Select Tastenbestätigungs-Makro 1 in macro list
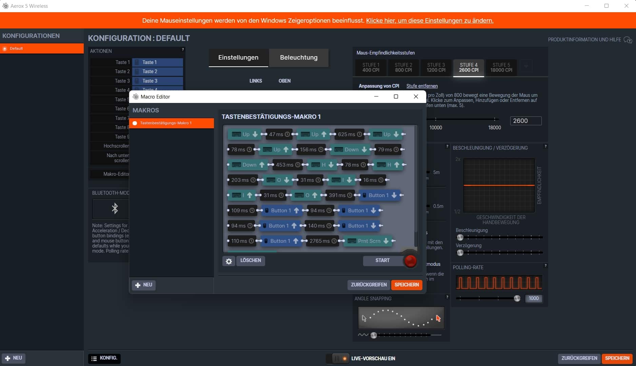636x366 pixels. (172, 123)
